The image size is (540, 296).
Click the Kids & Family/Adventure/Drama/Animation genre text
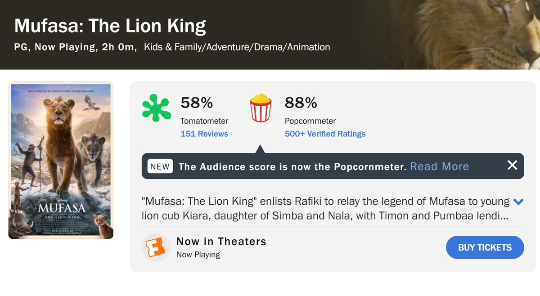237,47
